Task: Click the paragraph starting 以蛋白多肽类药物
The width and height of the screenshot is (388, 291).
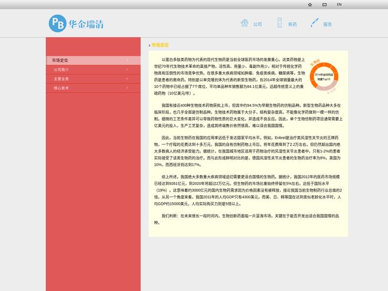Action: pyautogui.click(x=230, y=77)
